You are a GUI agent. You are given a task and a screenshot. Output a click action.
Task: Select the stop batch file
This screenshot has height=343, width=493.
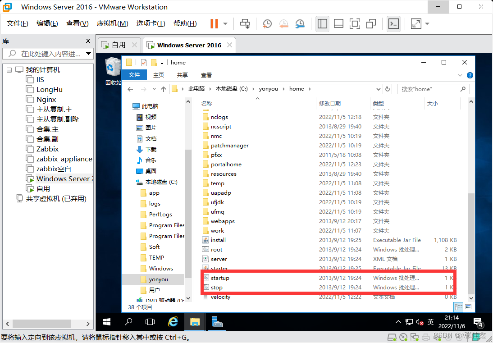(x=217, y=288)
